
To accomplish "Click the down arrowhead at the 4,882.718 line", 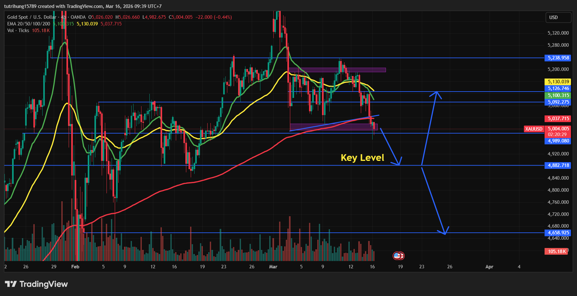I will click(398, 163).
